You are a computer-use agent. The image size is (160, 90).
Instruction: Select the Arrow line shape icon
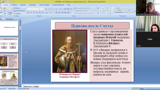coord(103,8)
